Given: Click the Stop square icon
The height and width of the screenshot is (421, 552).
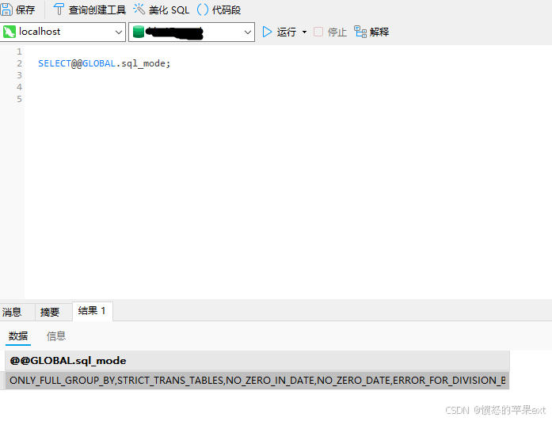Looking at the screenshot, I should [x=318, y=32].
